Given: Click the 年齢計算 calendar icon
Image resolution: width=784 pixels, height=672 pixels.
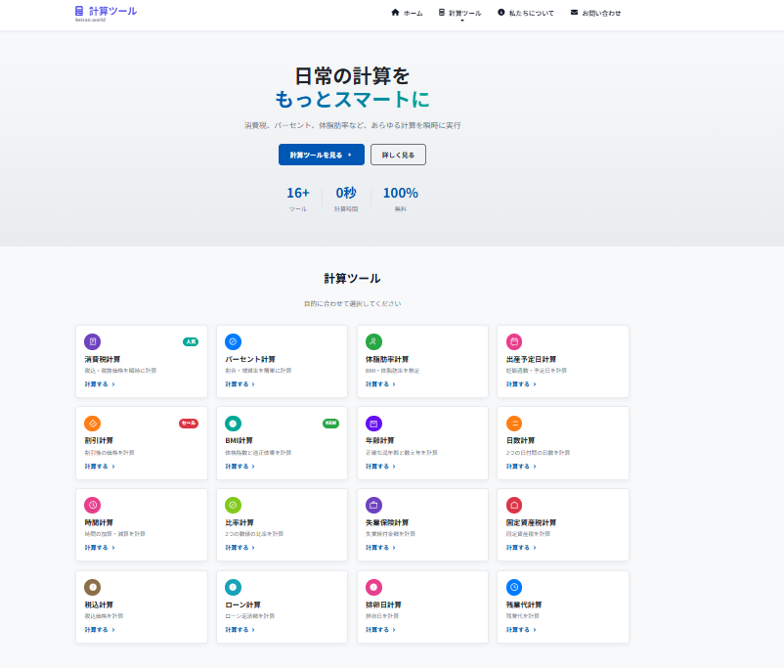Looking at the screenshot, I should (x=371, y=424).
